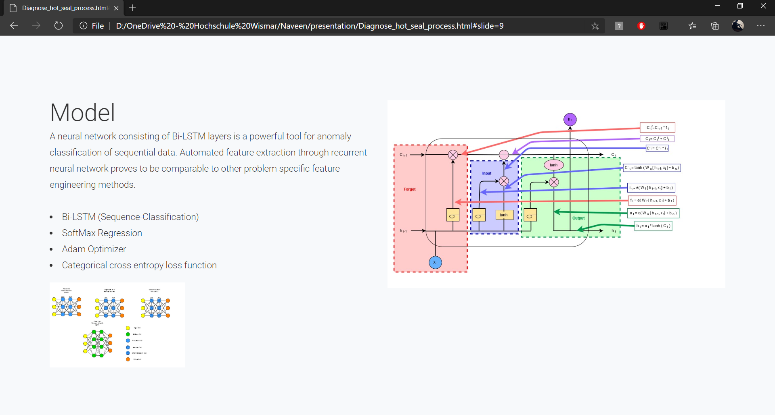This screenshot has width=775, height=415.
Task: Click the SoftMax Regression bullet text
Action: (102, 233)
